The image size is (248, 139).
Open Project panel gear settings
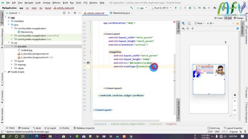pos(75,13)
